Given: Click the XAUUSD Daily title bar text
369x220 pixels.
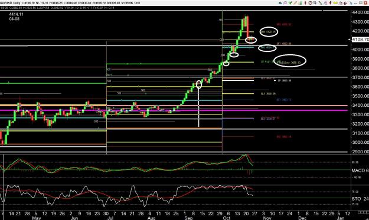Looking at the screenshot, I should [11, 3].
